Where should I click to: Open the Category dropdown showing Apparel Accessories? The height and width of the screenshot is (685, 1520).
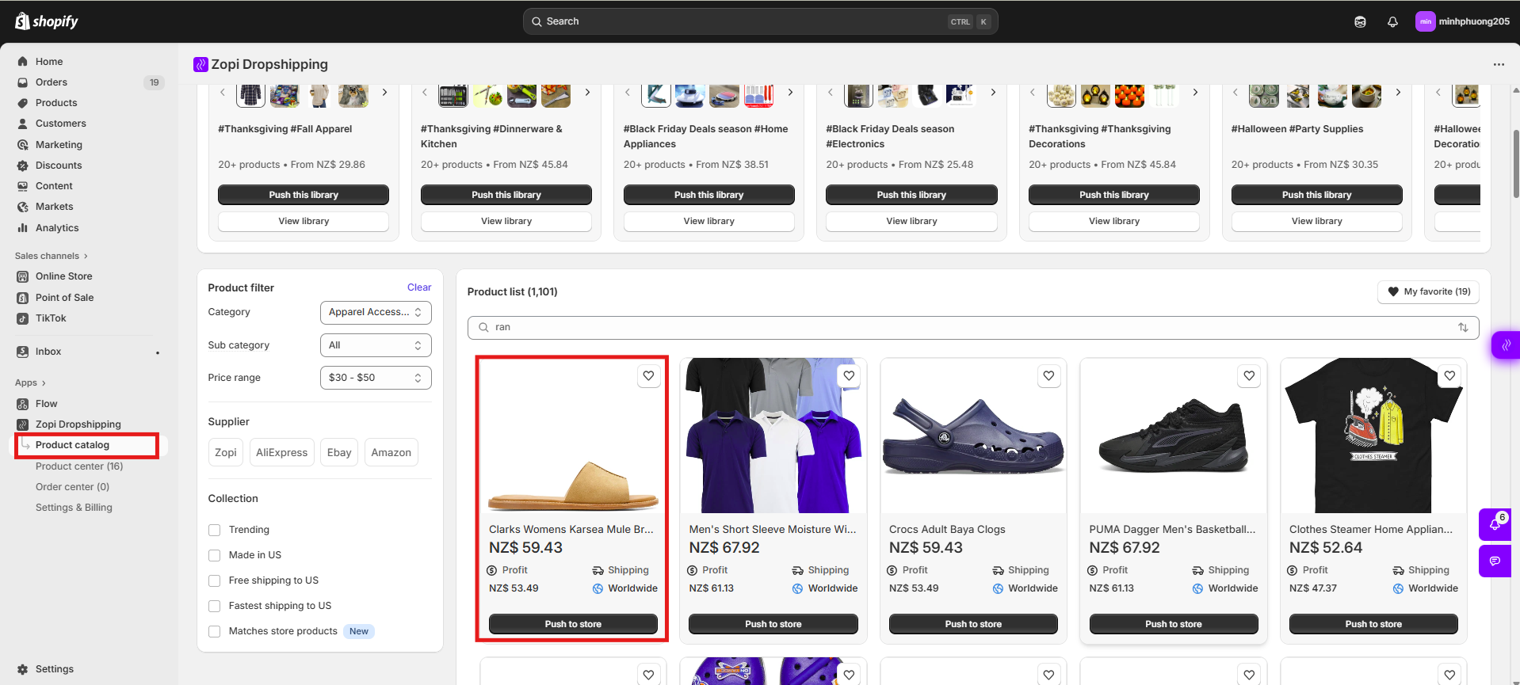tap(376, 312)
